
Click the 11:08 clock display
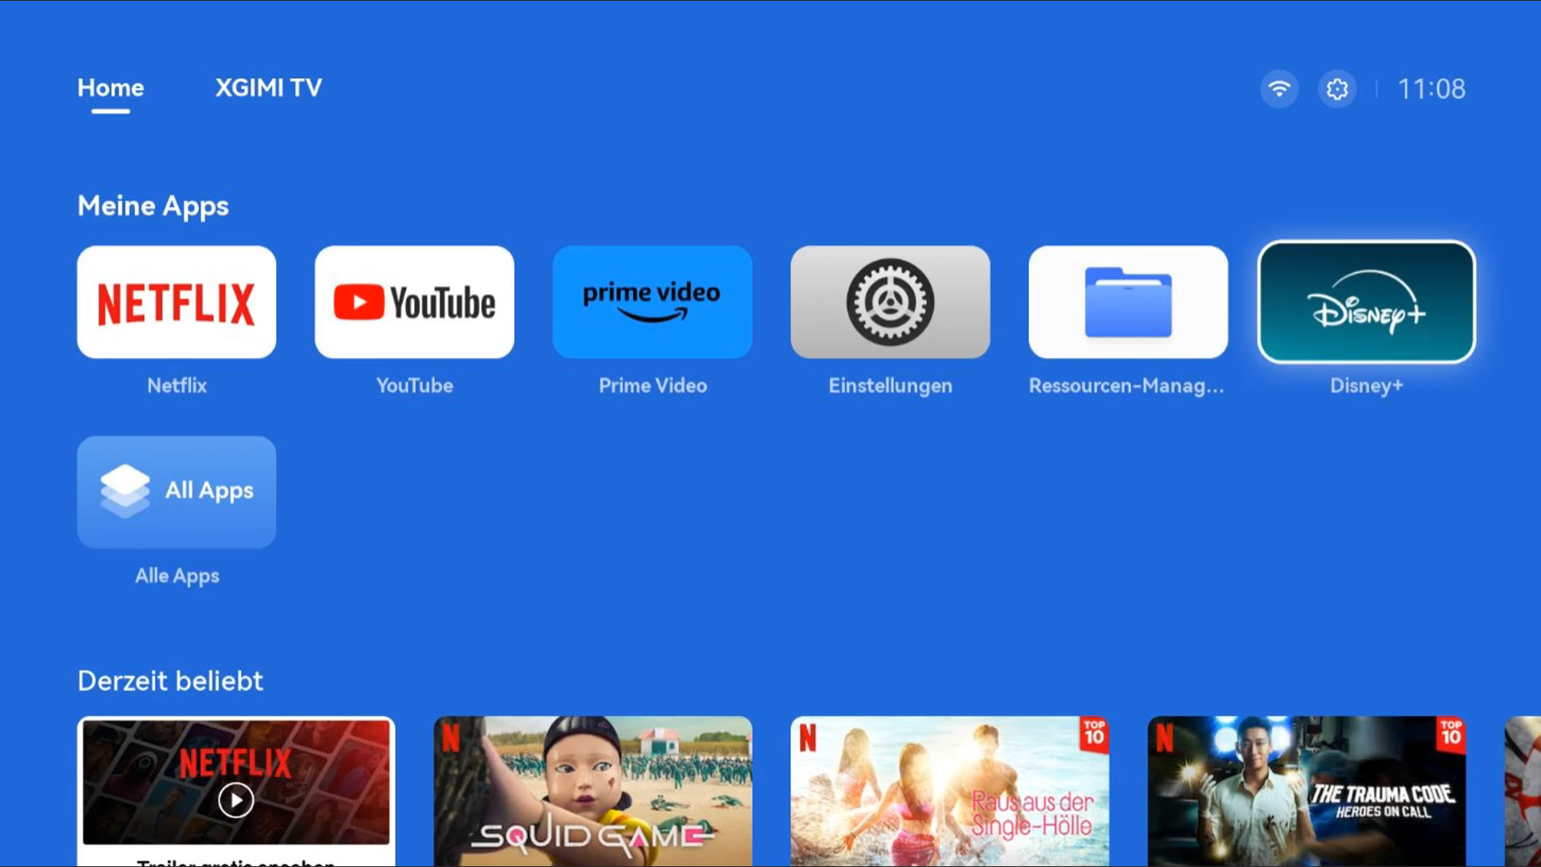[x=1432, y=88]
